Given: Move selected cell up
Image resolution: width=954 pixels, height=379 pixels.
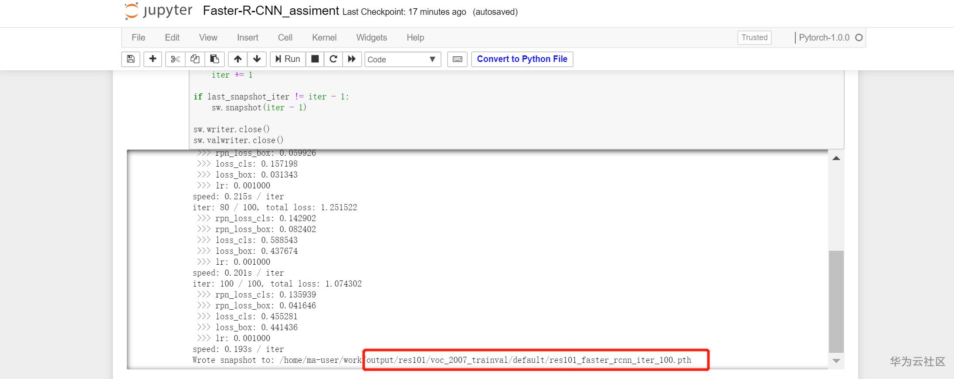Looking at the screenshot, I should [238, 59].
